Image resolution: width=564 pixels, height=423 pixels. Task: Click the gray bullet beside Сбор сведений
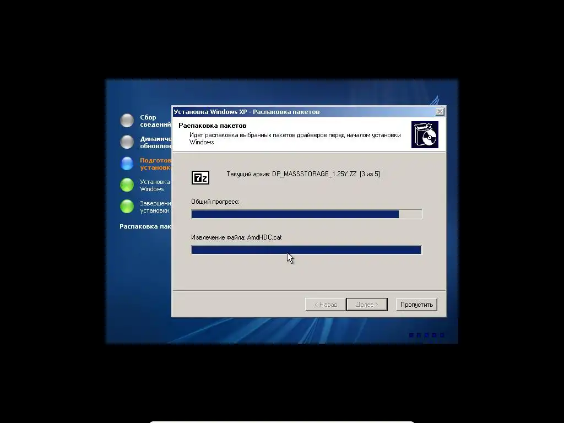pyautogui.click(x=127, y=121)
